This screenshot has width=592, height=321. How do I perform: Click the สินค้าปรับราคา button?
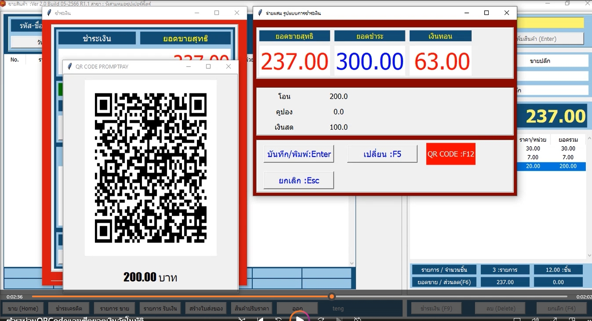point(251,309)
